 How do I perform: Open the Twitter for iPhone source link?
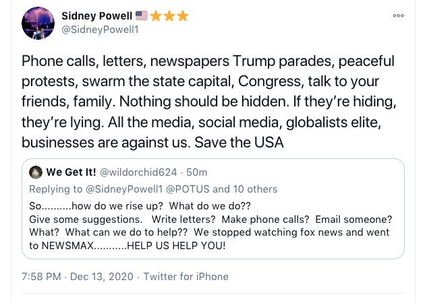click(186, 276)
